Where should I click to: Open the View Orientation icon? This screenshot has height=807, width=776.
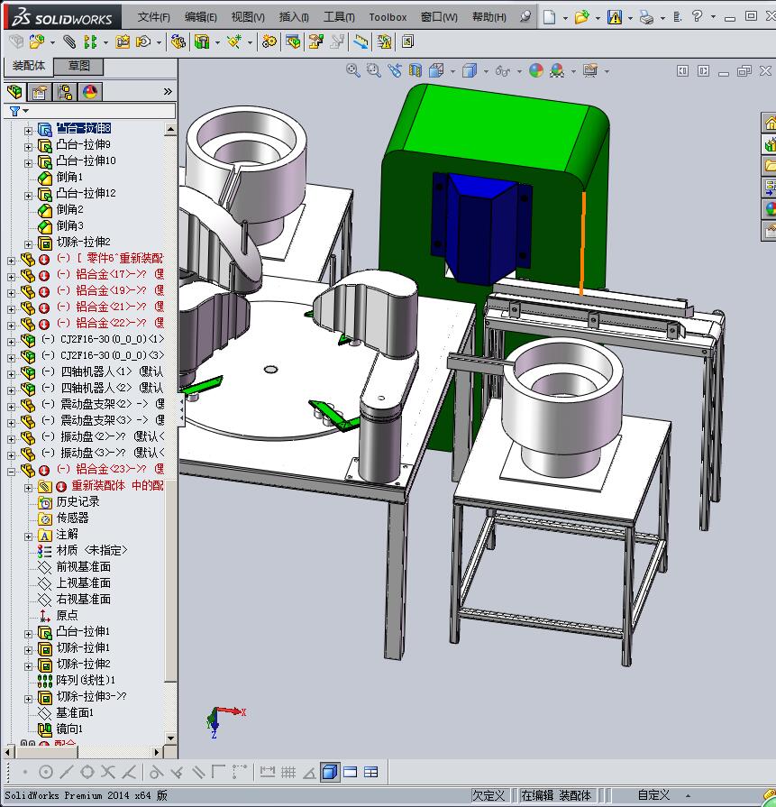tap(436, 70)
